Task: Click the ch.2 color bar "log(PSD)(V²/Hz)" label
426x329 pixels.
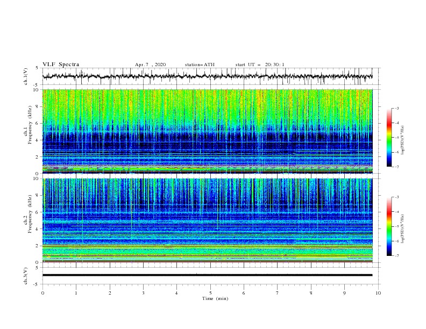Action: (402, 229)
